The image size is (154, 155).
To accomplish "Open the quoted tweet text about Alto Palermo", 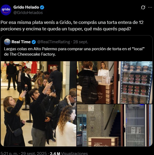I will point(74,52).
